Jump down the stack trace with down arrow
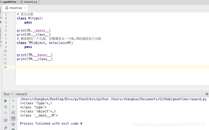 point(13,107)
